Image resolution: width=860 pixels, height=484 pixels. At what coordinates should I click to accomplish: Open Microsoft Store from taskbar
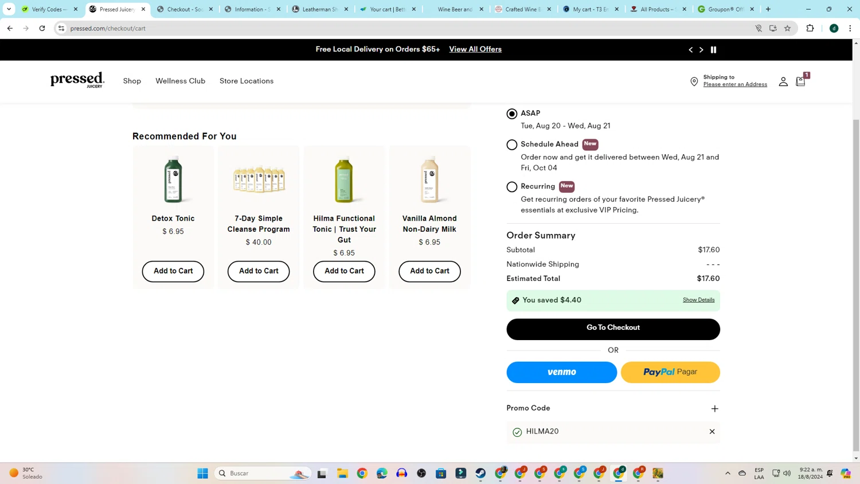[441, 473]
